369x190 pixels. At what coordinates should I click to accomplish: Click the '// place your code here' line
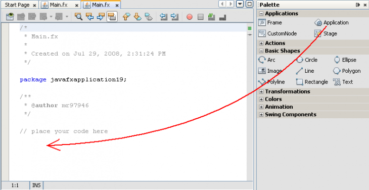point(64,131)
